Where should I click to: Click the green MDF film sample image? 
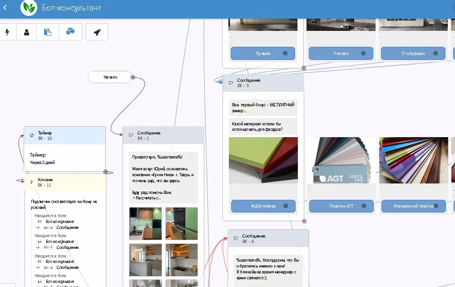coord(263,160)
